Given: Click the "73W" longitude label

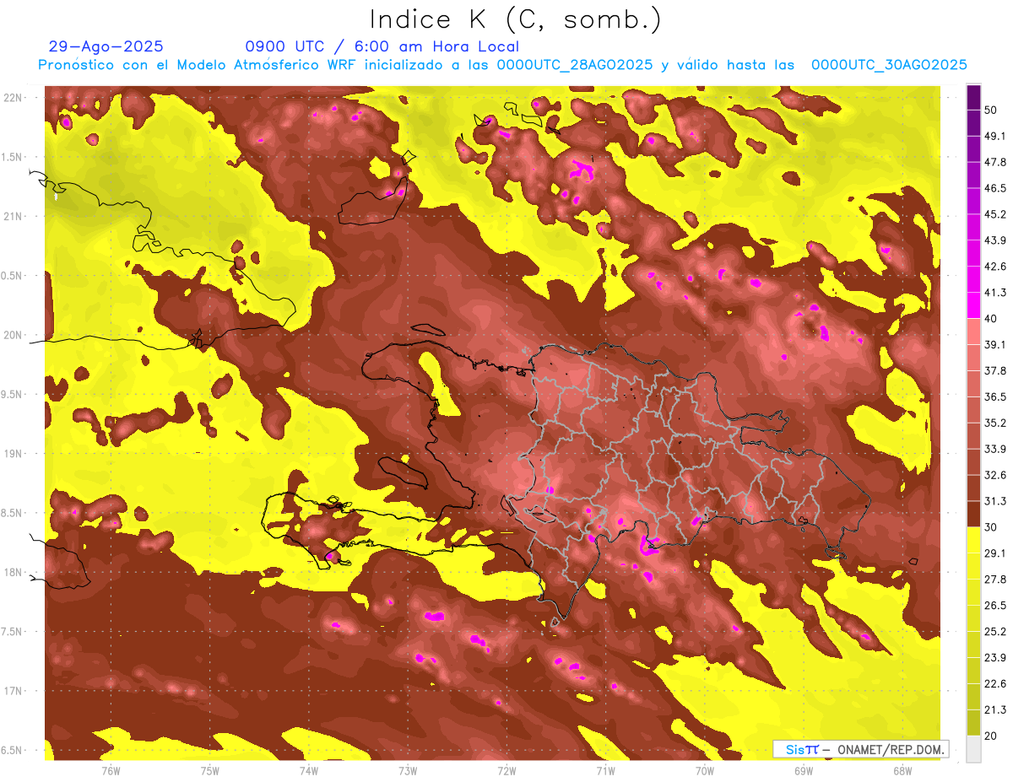Looking at the screenshot, I should coord(408,771).
